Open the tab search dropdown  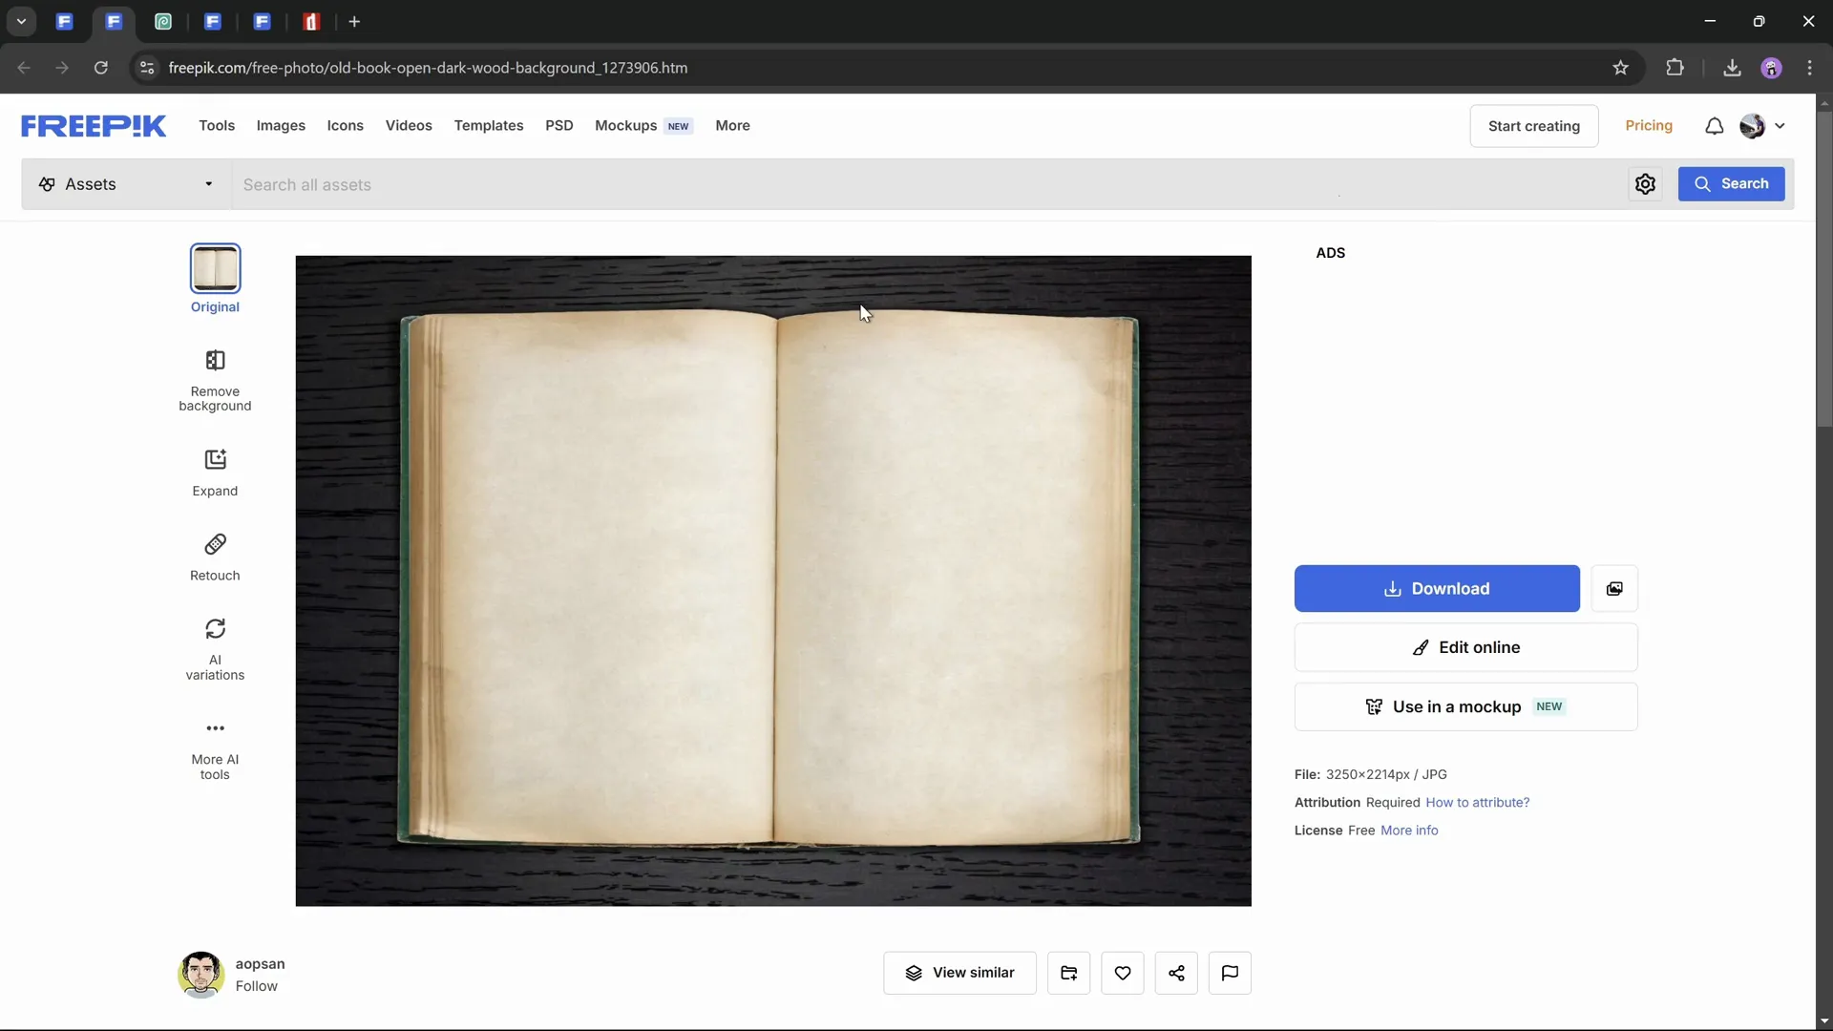pyautogui.click(x=21, y=21)
